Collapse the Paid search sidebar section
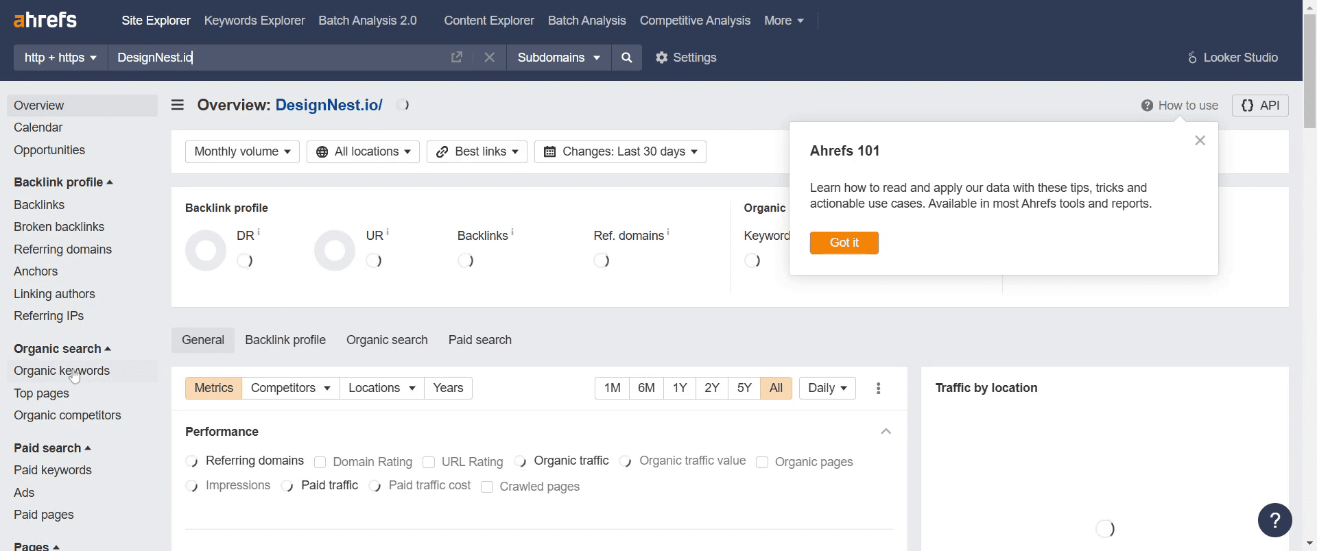The image size is (1317, 551). coord(52,448)
